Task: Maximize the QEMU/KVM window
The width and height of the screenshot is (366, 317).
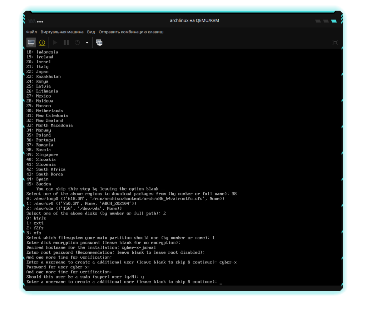Action: point(326,21)
